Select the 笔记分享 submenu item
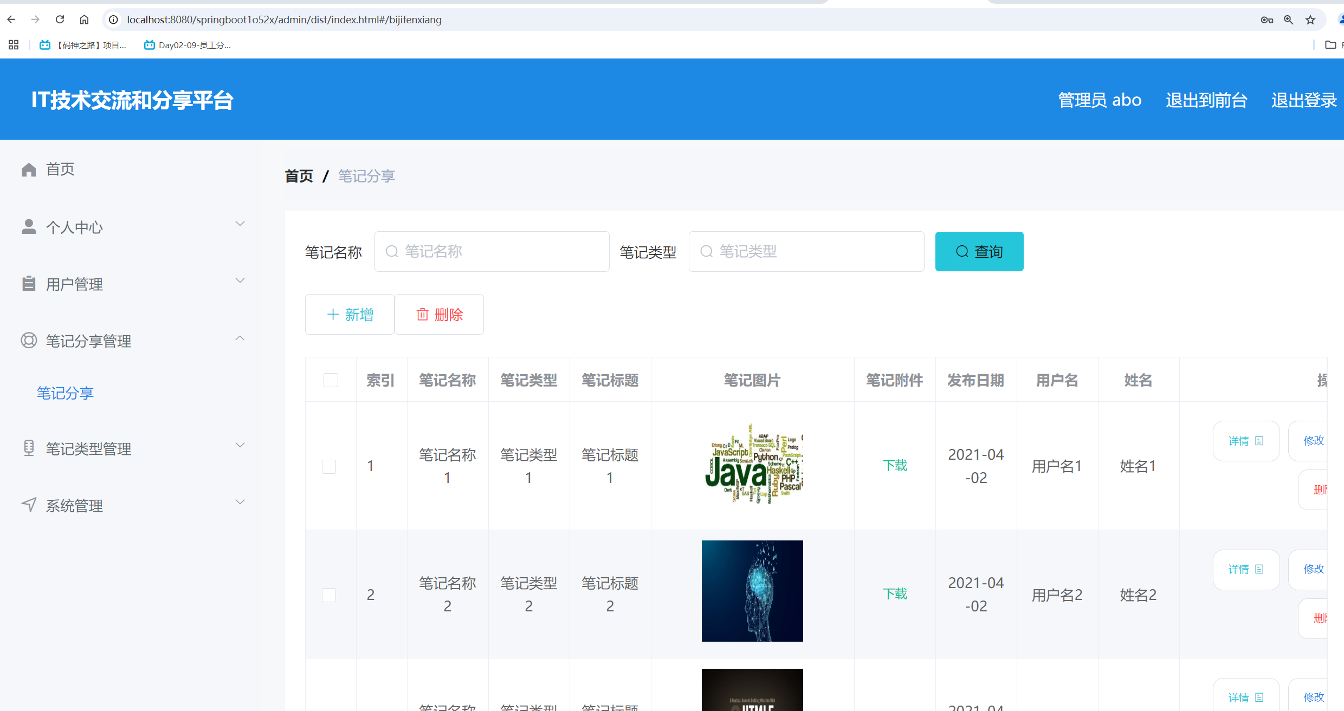1344x711 pixels. point(65,393)
